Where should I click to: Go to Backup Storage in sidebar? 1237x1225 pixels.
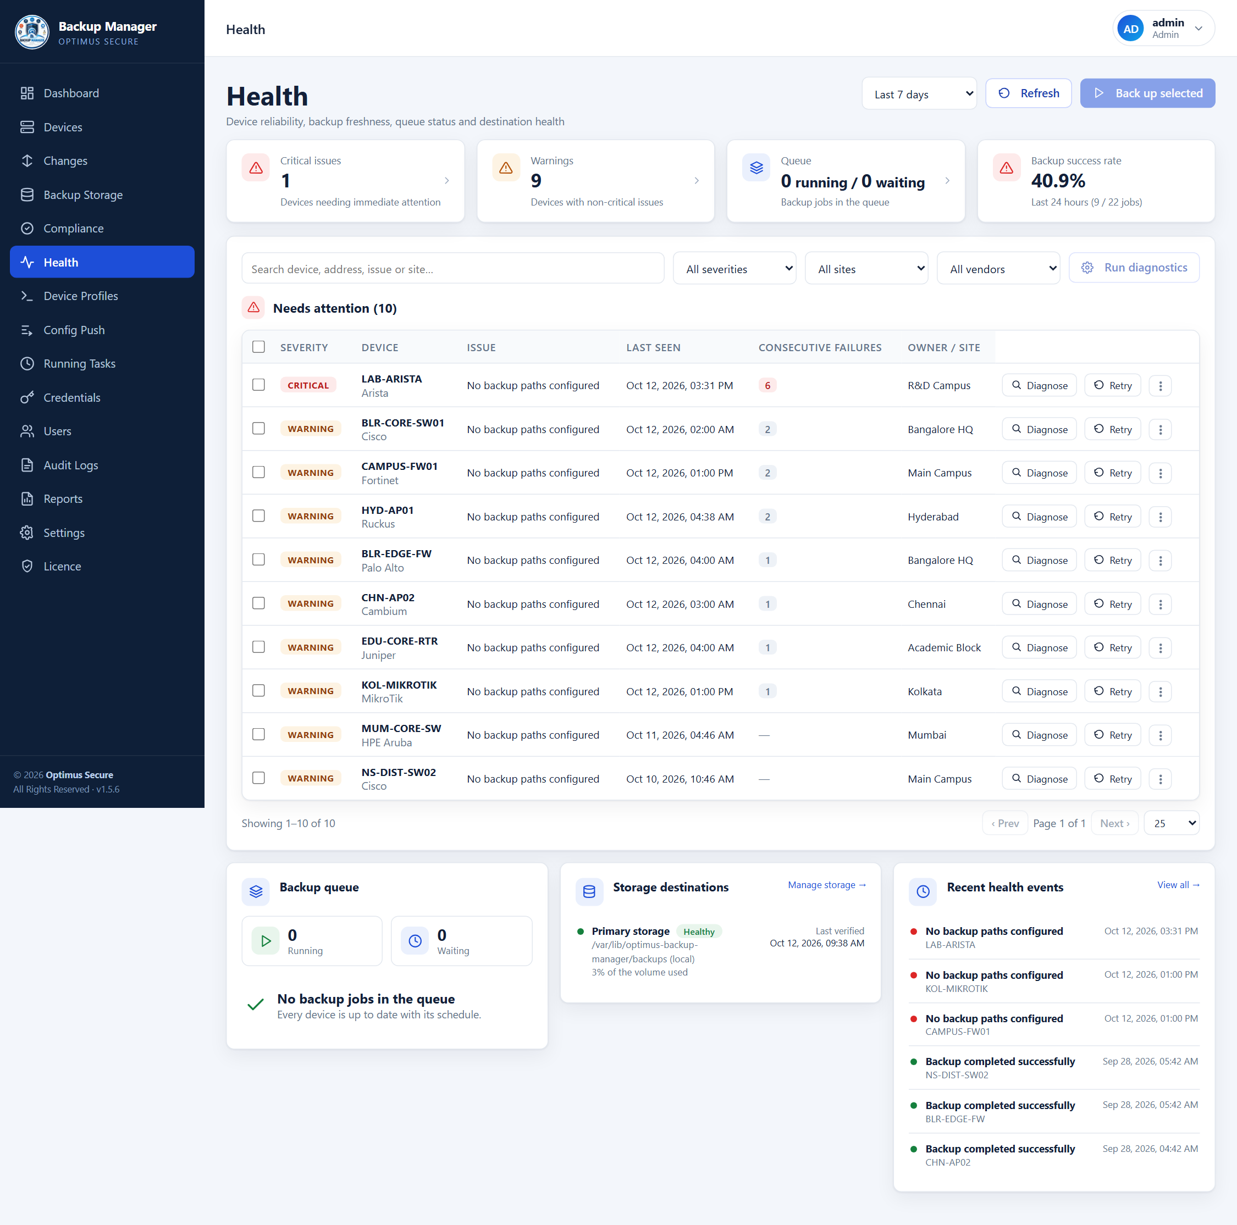coord(102,195)
